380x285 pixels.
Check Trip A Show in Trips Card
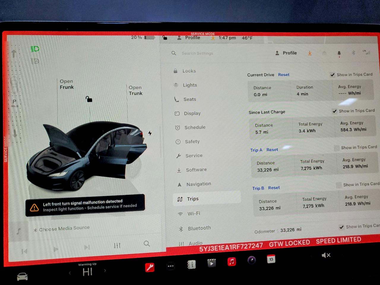[337, 148]
